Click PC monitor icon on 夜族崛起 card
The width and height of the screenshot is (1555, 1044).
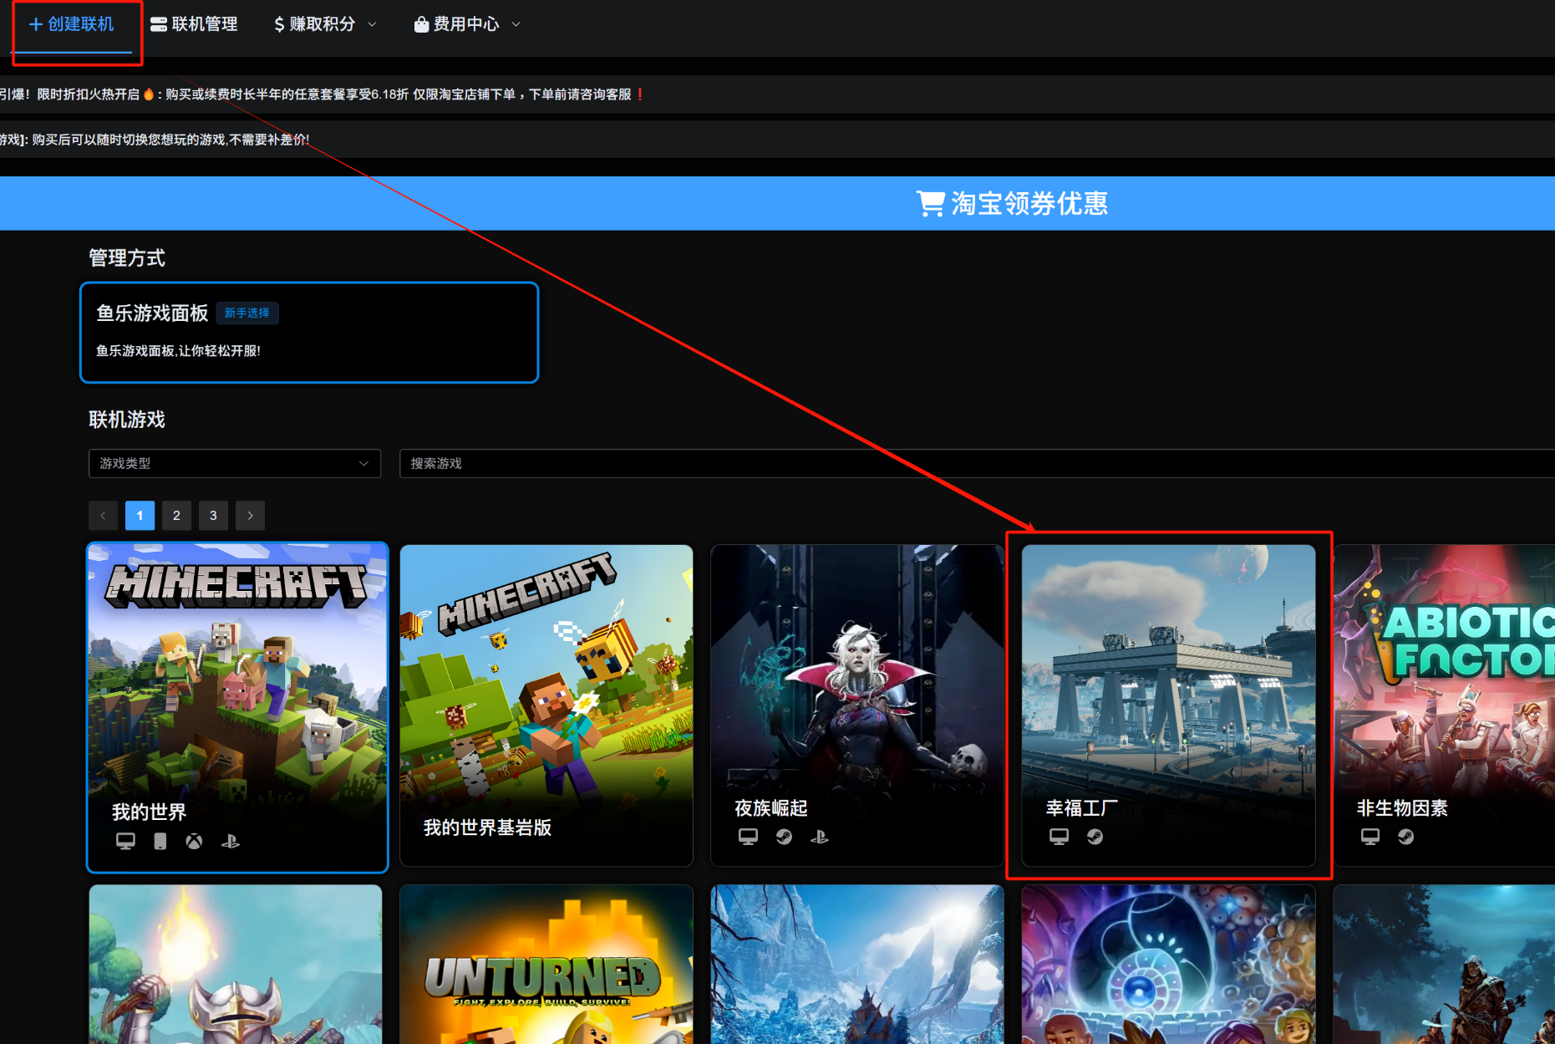click(748, 837)
